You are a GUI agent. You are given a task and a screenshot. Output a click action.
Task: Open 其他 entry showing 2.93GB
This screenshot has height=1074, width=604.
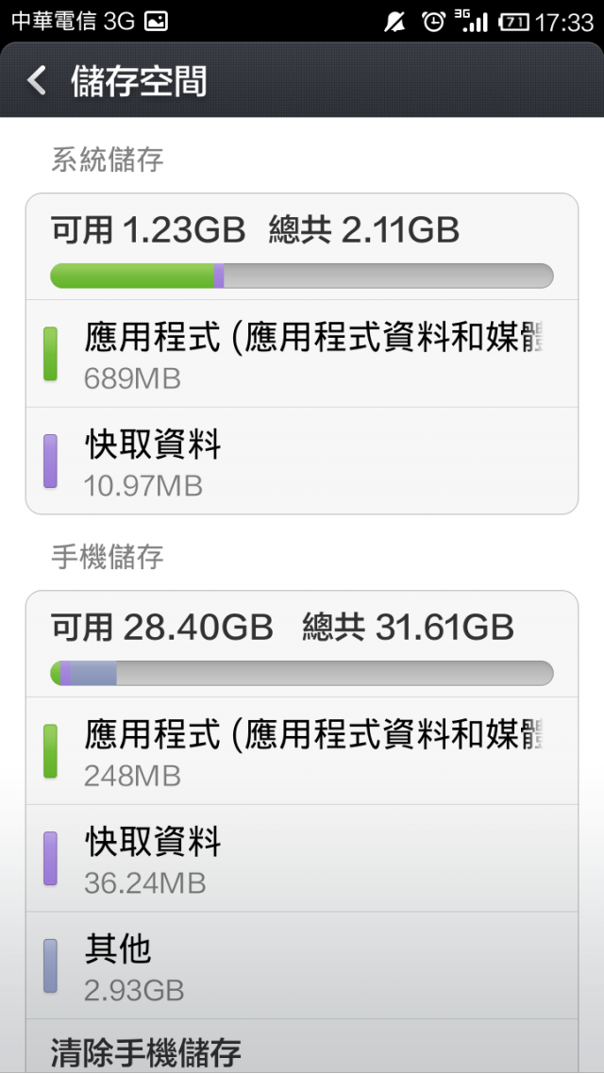[x=302, y=965]
